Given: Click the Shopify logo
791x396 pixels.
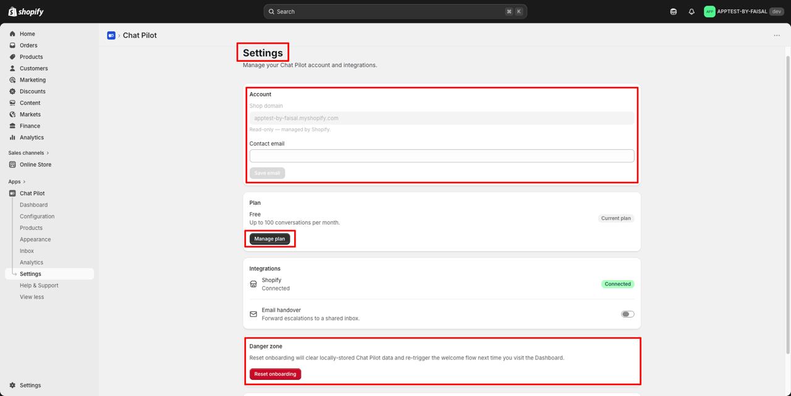Looking at the screenshot, I should tap(26, 12).
